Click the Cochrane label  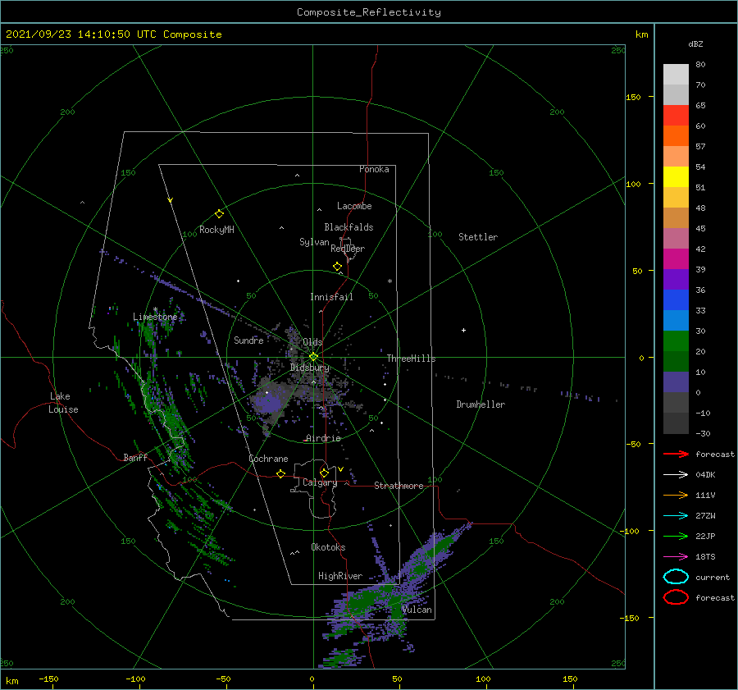pyautogui.click(x=268, y=459)
